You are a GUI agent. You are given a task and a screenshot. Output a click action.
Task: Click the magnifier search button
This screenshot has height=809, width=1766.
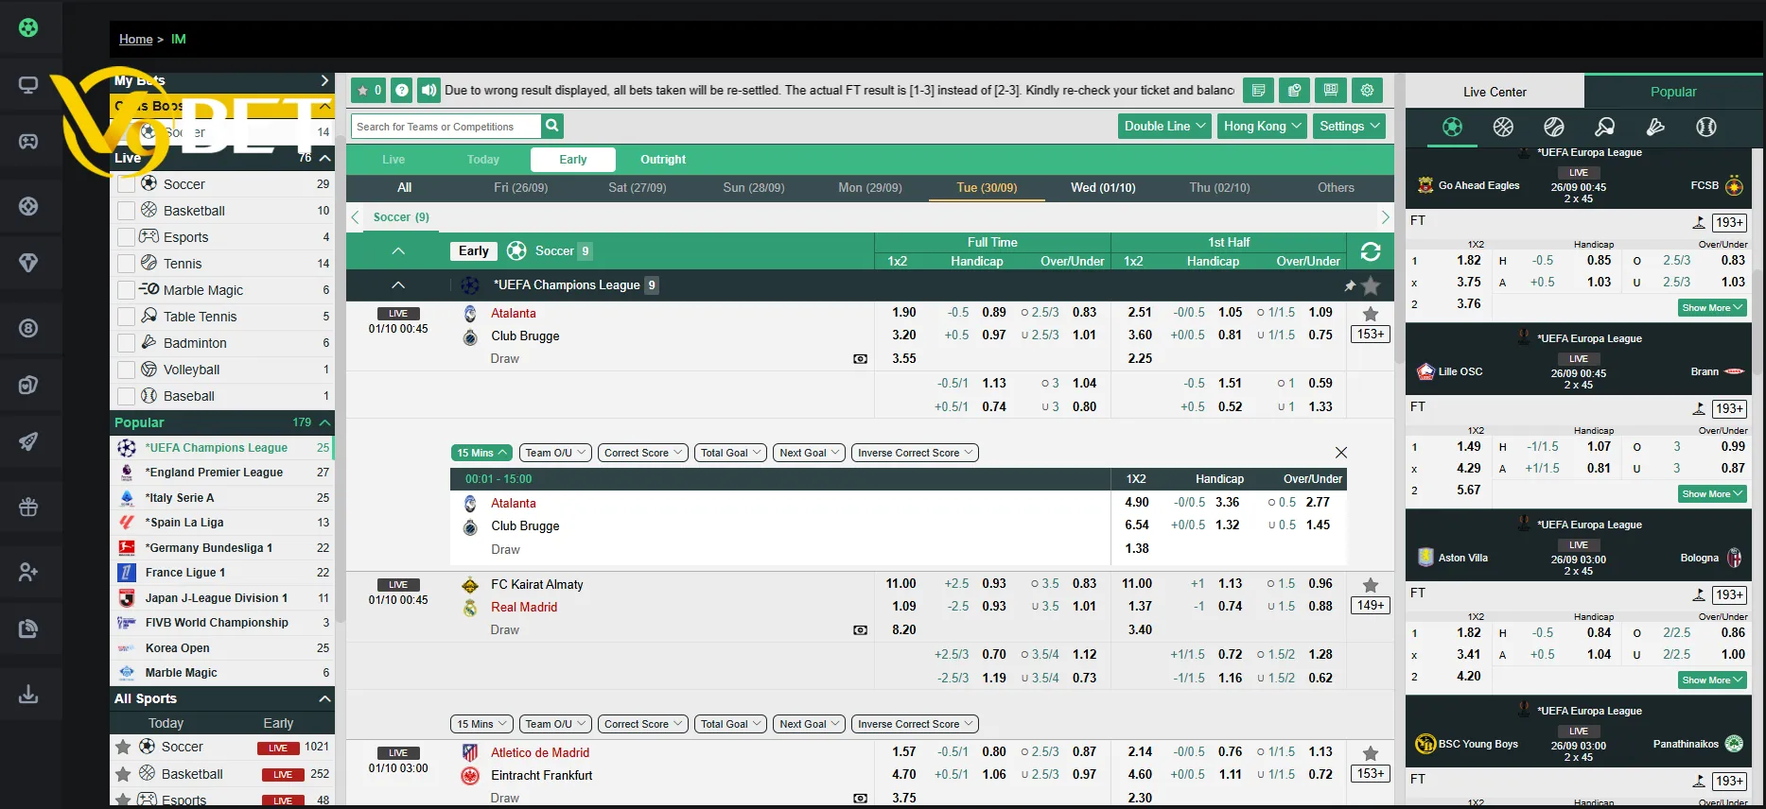[x=553, y=126]
